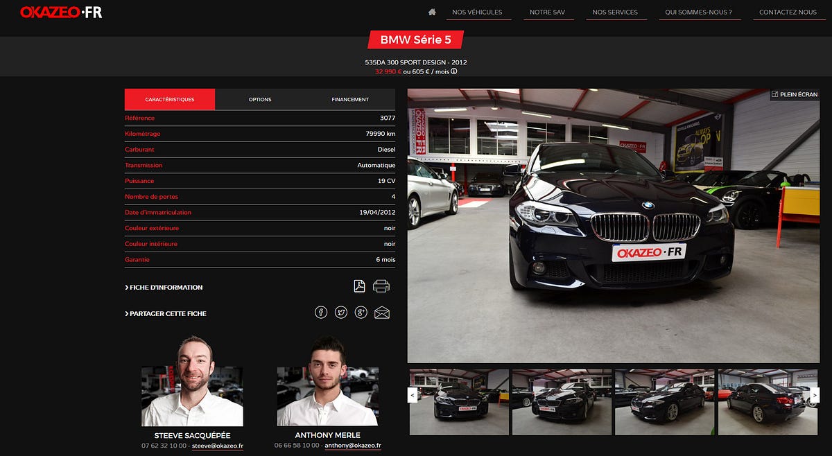Expand Partager cette fiche section
This screenshot has height=456, width=832.
click(166, 313)
